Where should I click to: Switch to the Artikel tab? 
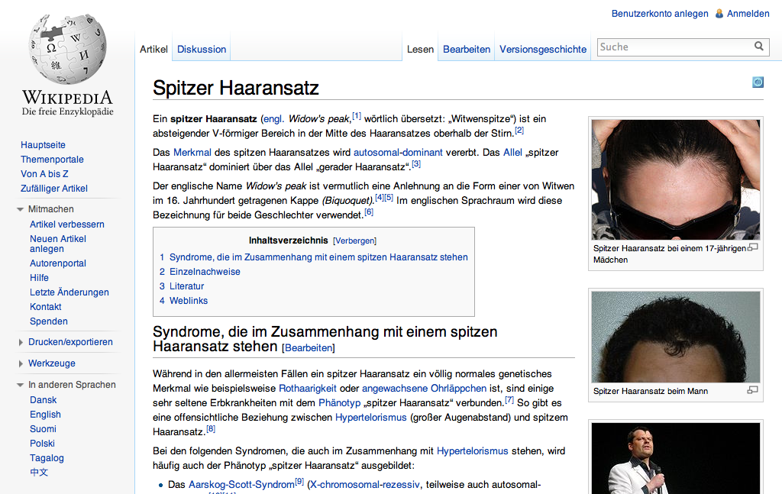click(153, 50)
